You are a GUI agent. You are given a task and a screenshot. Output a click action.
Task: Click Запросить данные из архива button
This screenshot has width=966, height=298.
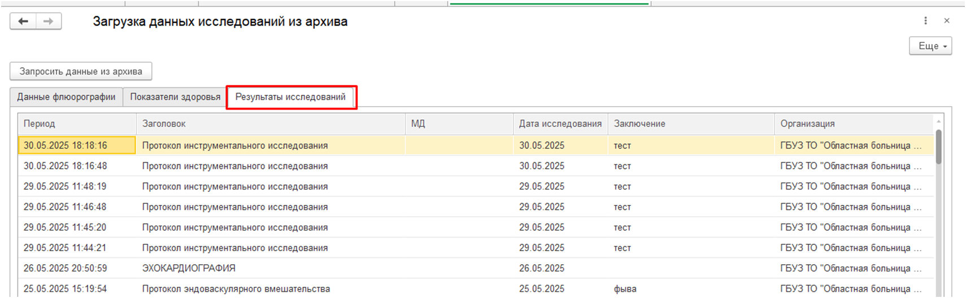tap(81, 72)
